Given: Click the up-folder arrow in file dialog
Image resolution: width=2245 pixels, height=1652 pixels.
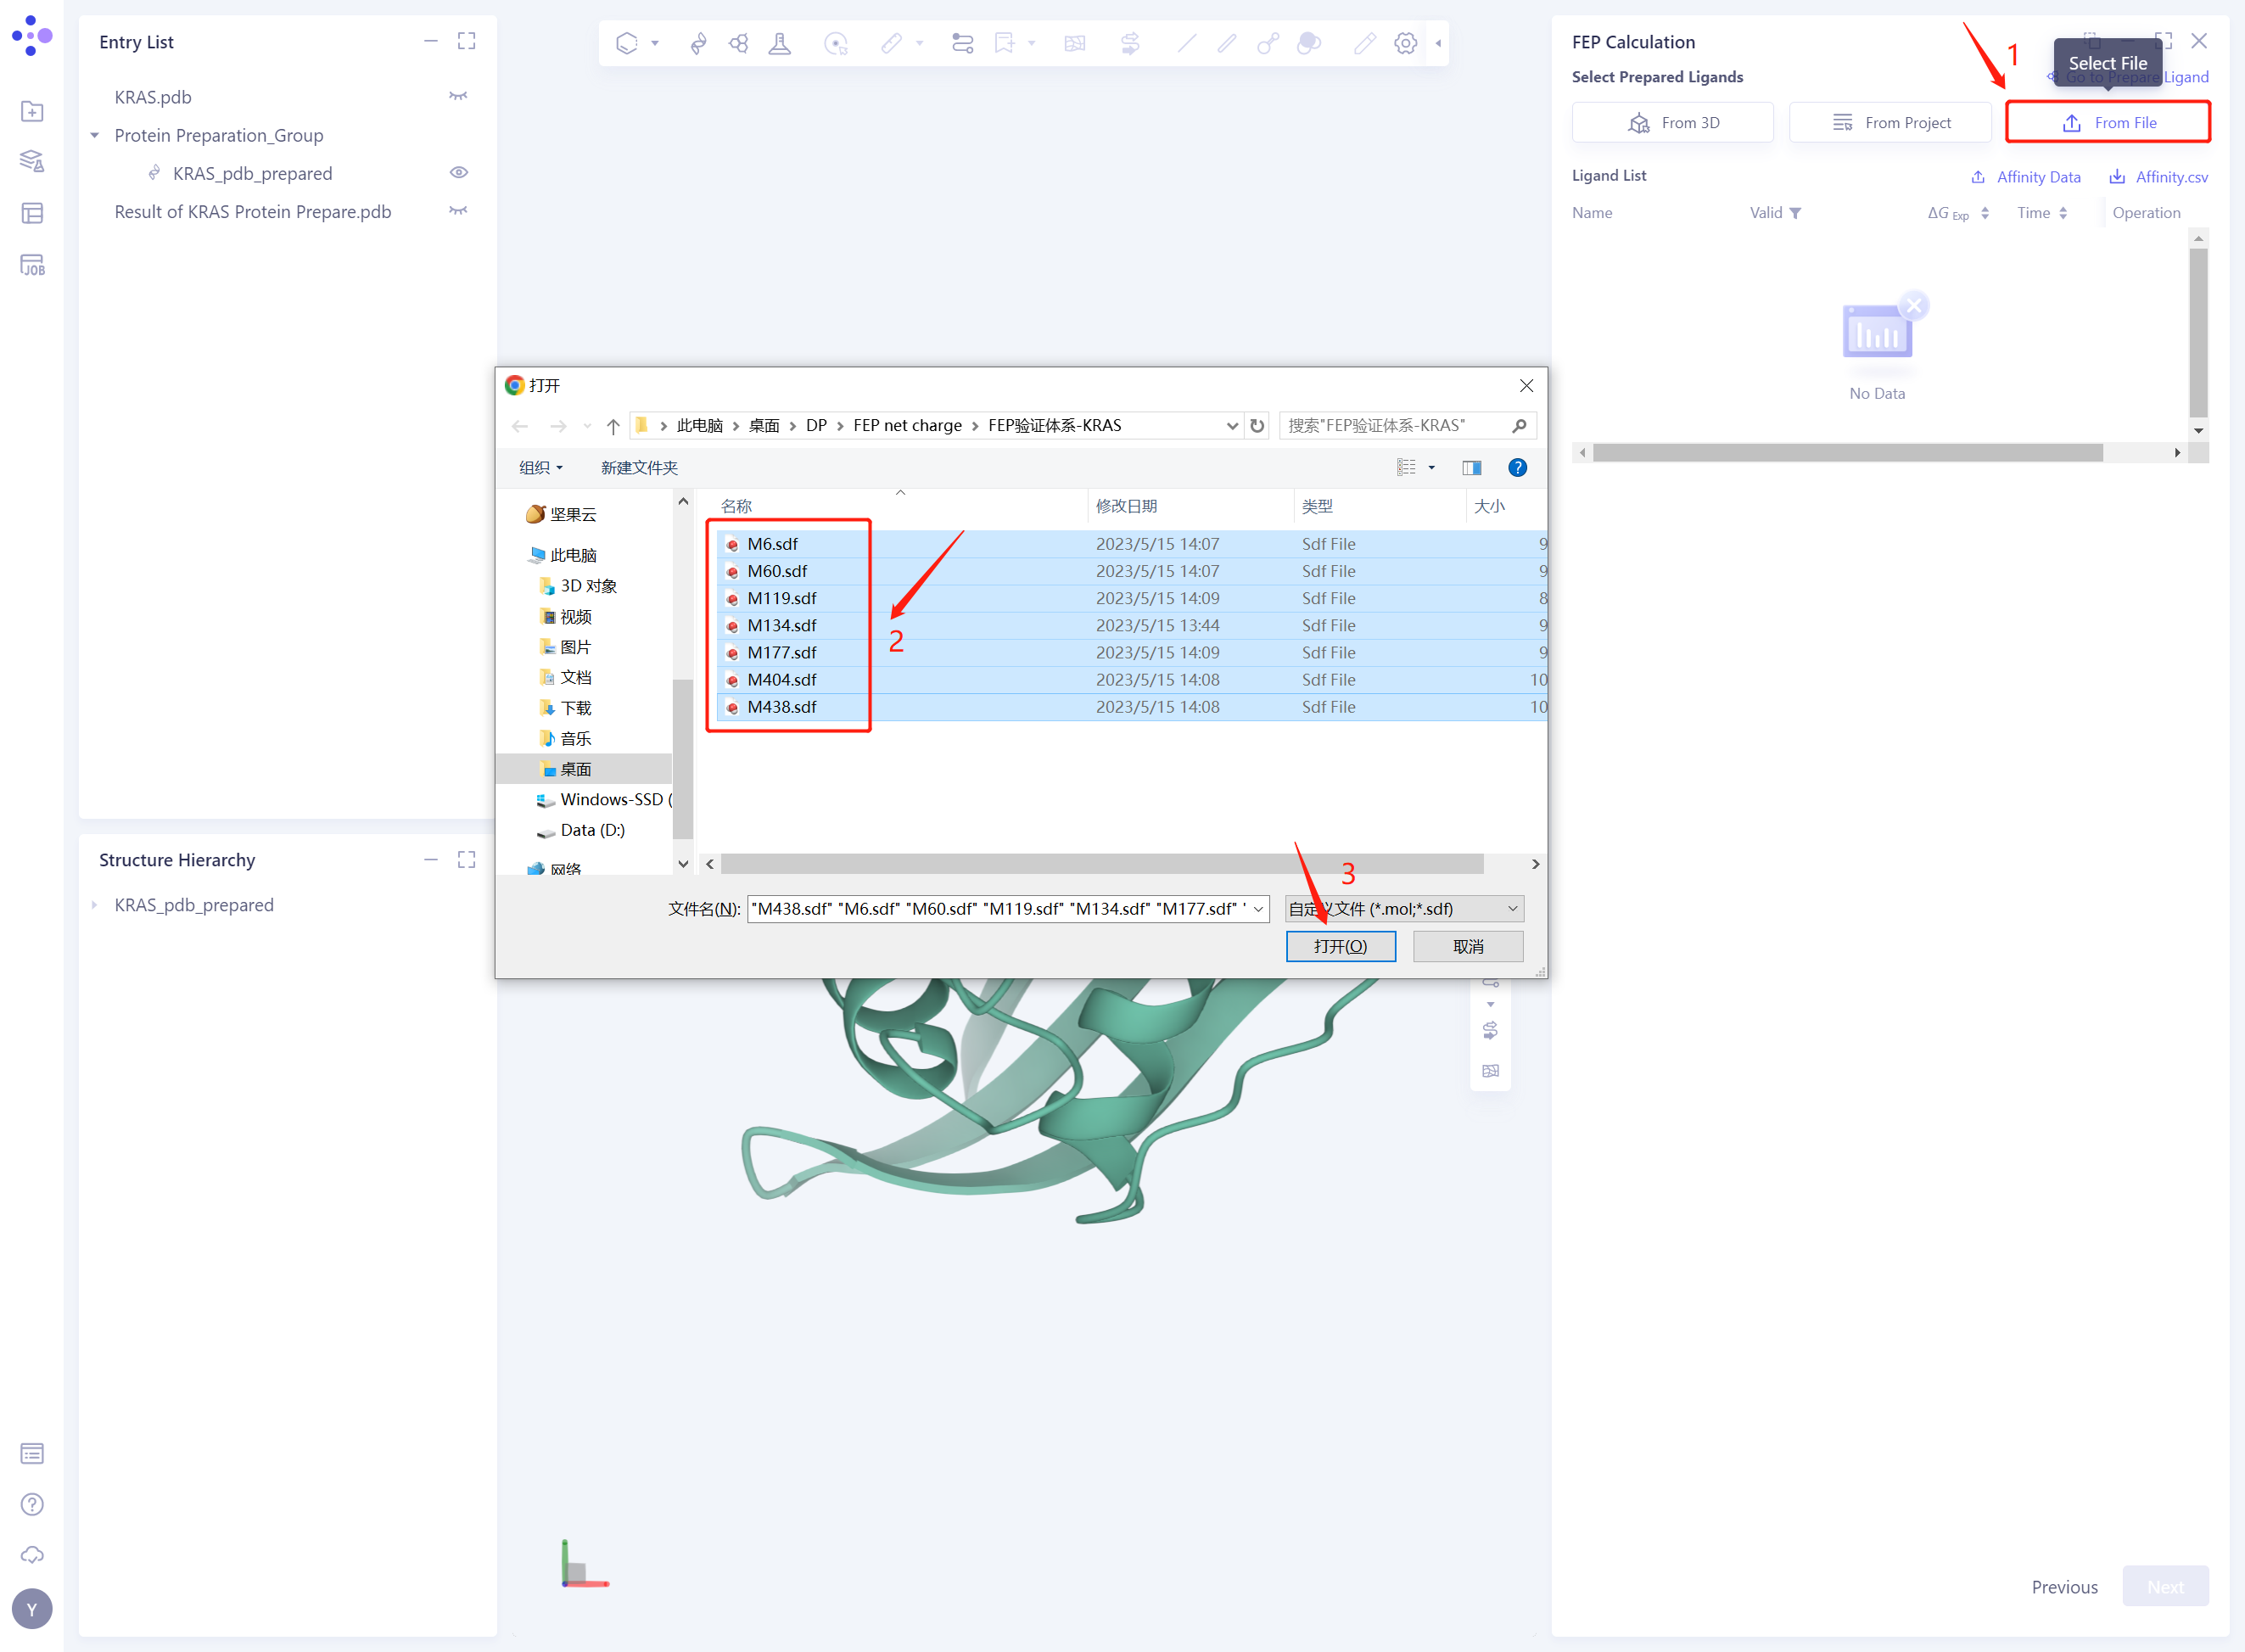Looking at the screenshot, I should 613,426.
